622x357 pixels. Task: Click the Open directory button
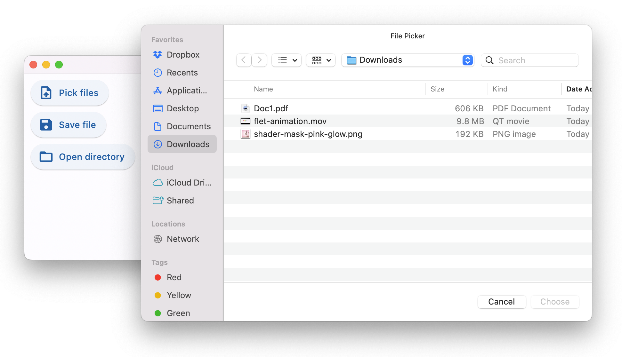tap(81, 157)
